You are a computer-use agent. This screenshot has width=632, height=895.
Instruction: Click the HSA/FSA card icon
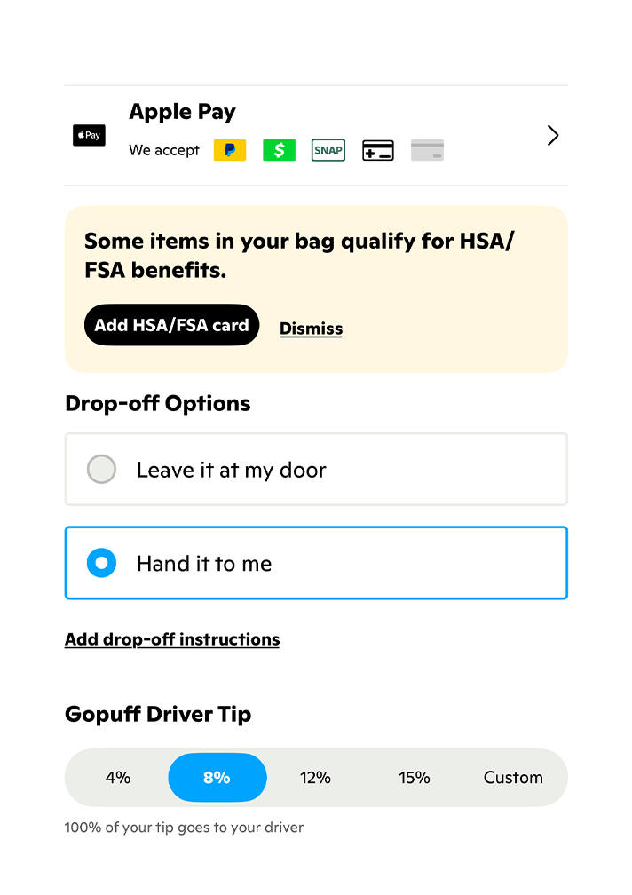click(378, 151)
